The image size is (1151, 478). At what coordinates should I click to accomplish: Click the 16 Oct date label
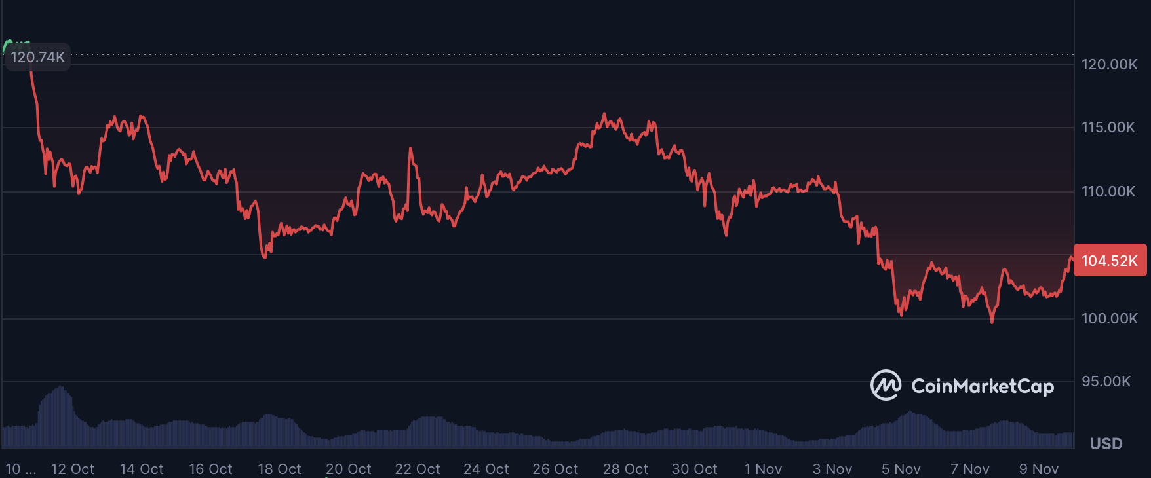[210, 469]
